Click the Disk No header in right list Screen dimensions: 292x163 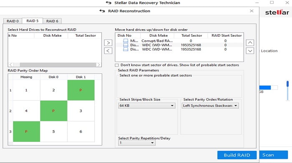point(124,35)
